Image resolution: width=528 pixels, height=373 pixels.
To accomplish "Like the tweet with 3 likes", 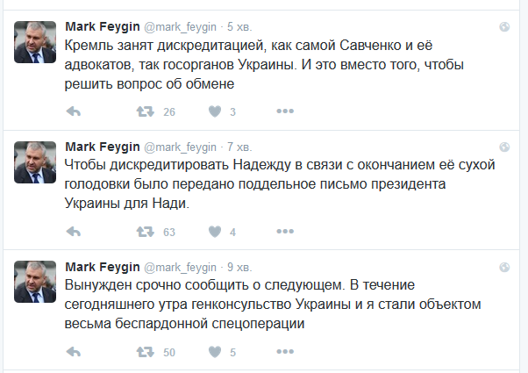I will pyautogui.click(x=215, y=111).
